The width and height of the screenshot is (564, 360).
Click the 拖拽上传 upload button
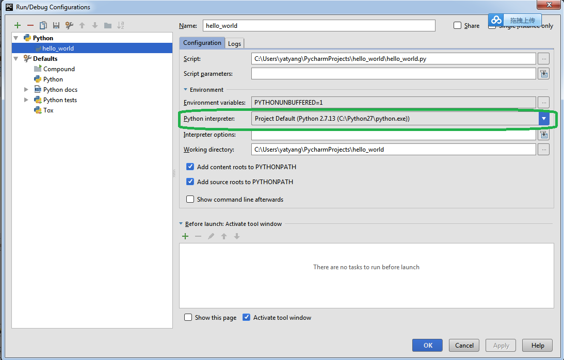523,20
